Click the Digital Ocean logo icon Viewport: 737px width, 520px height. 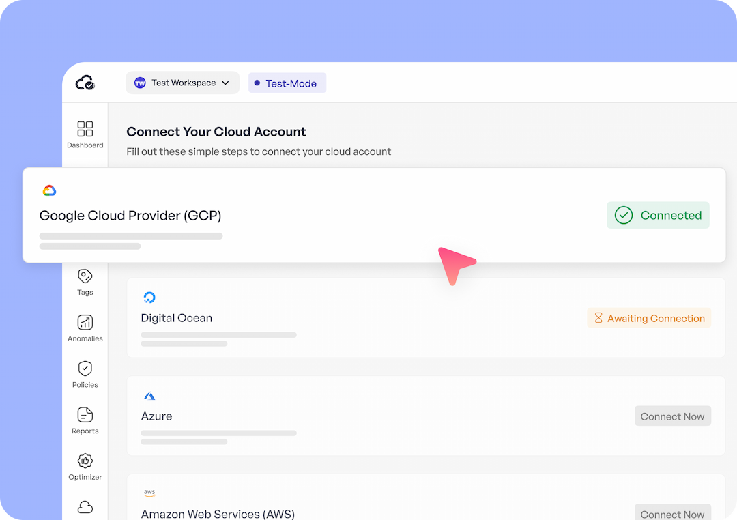click(149, 297)
